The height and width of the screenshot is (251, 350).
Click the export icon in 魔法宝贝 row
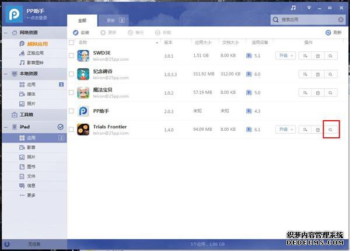305,93
